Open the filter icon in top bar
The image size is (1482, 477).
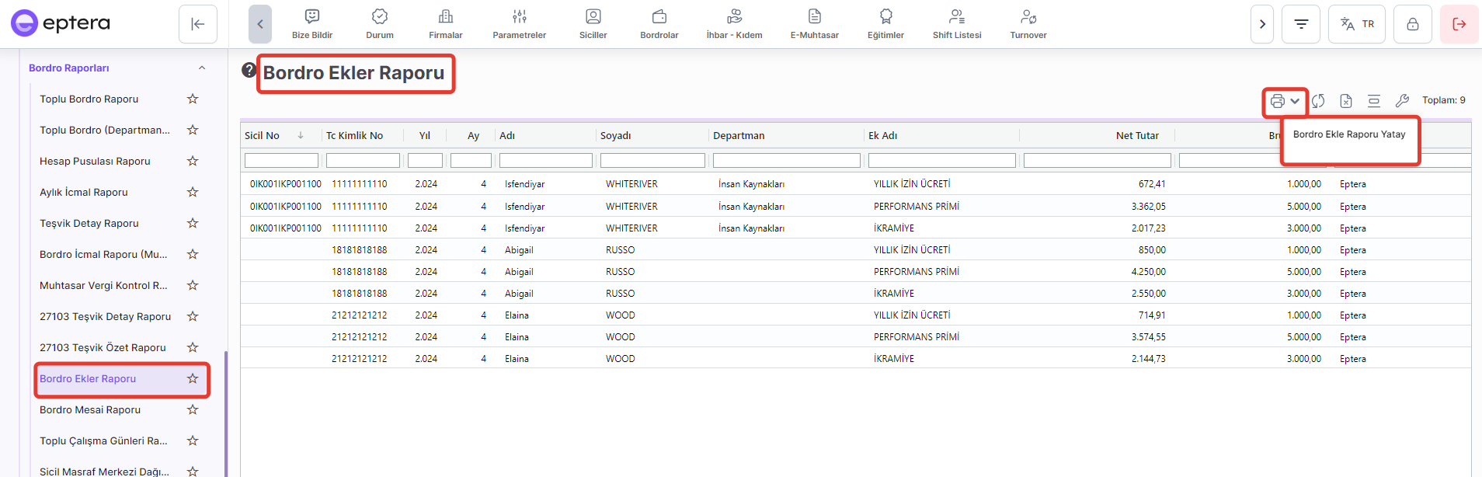(x=1301, y=24)
